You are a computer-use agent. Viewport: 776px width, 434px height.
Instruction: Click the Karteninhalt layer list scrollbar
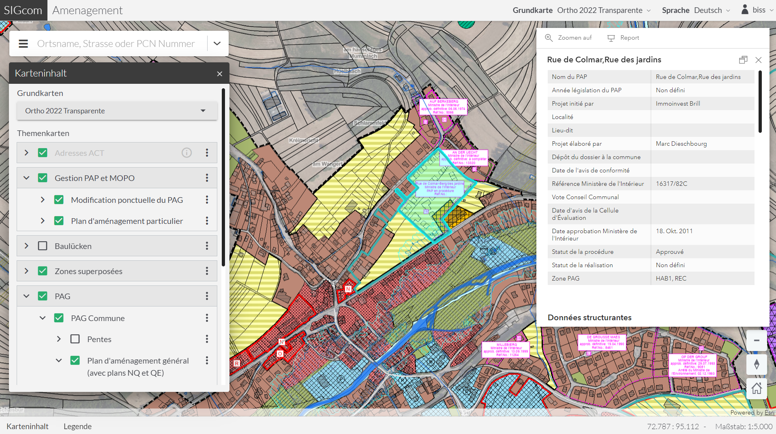coord(223,177)
